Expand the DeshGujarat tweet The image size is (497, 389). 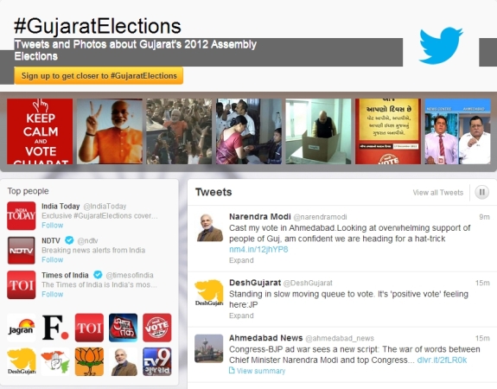click(241, 316)
